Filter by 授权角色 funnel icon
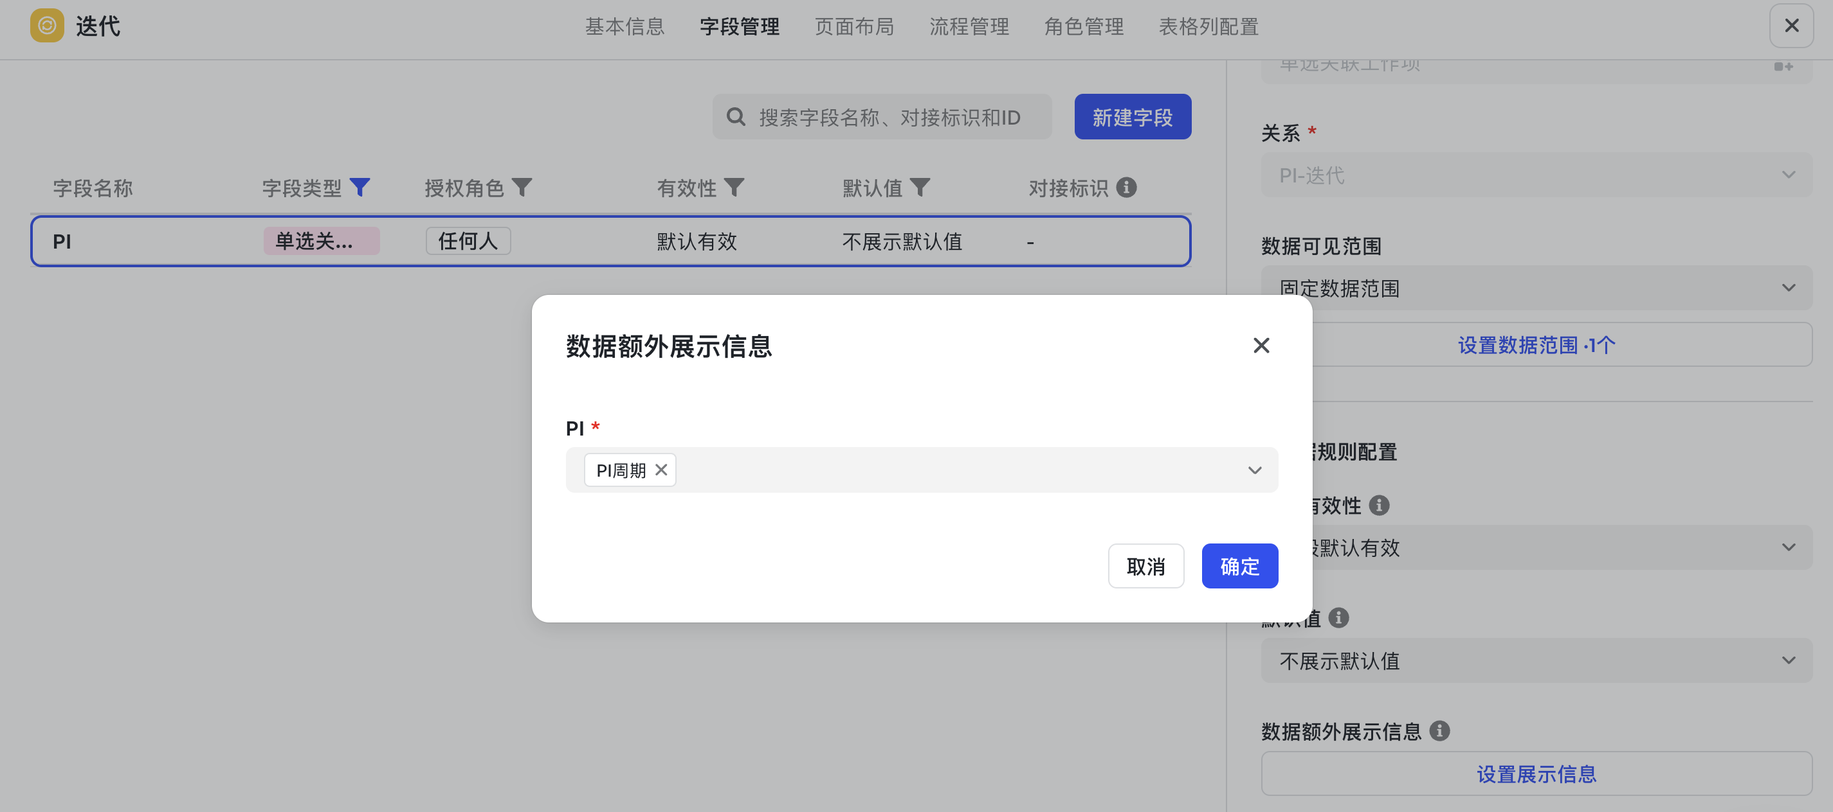This screenshot has width=1833, height=812. pos(522,187)
